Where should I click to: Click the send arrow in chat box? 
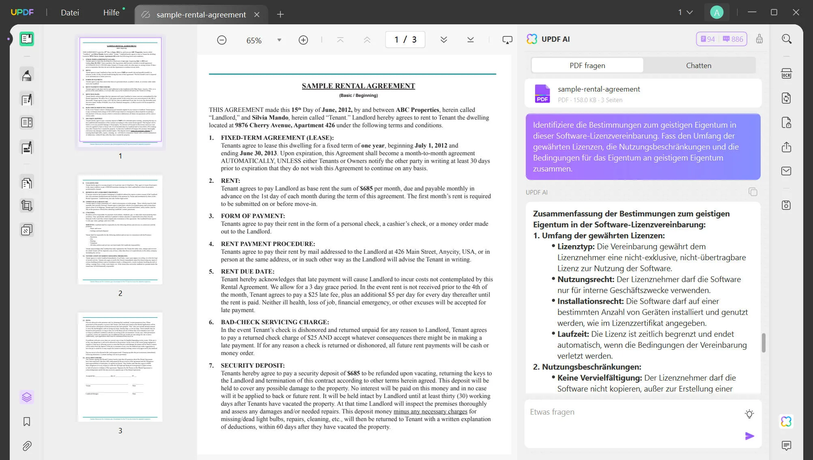tap(749, 436)
